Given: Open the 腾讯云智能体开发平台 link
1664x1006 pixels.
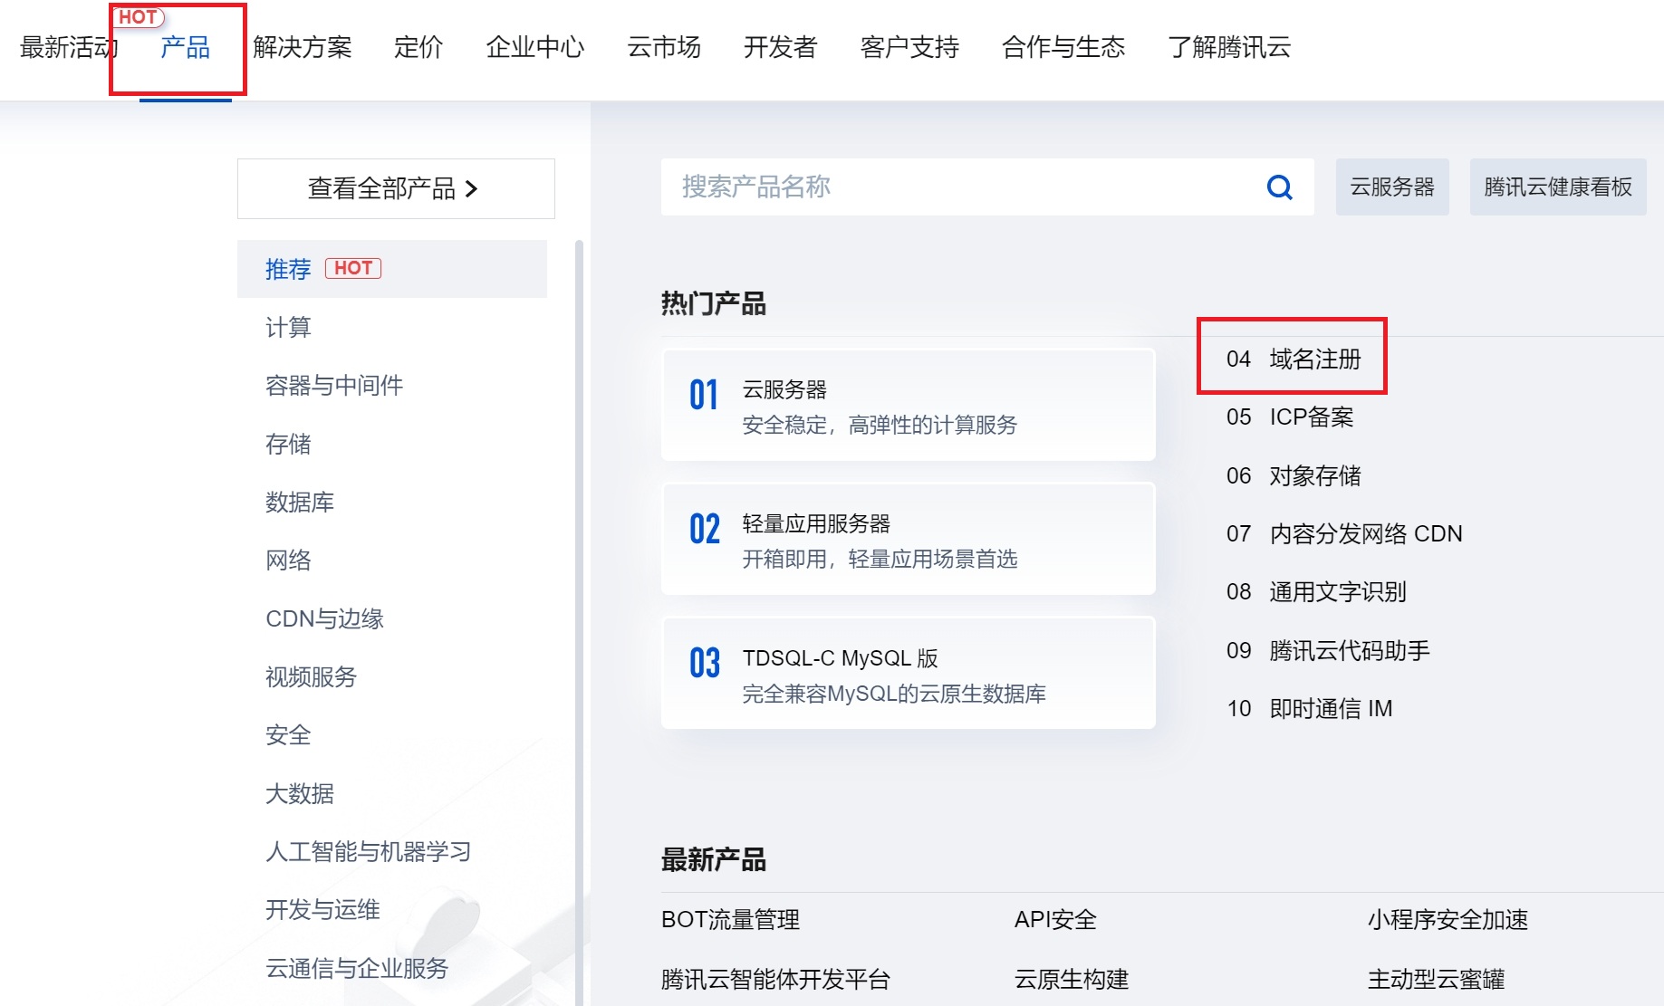Looking at the screenshot, I should (776, 980).
